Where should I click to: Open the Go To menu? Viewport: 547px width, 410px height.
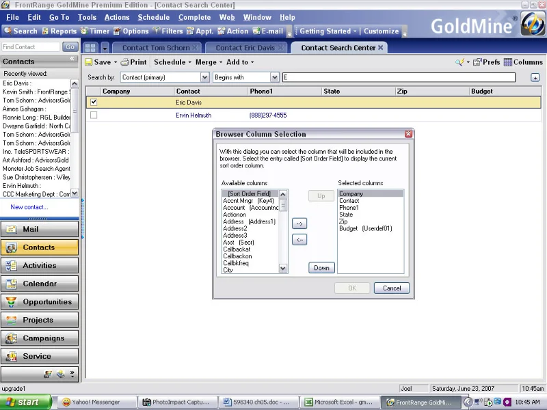59,17
